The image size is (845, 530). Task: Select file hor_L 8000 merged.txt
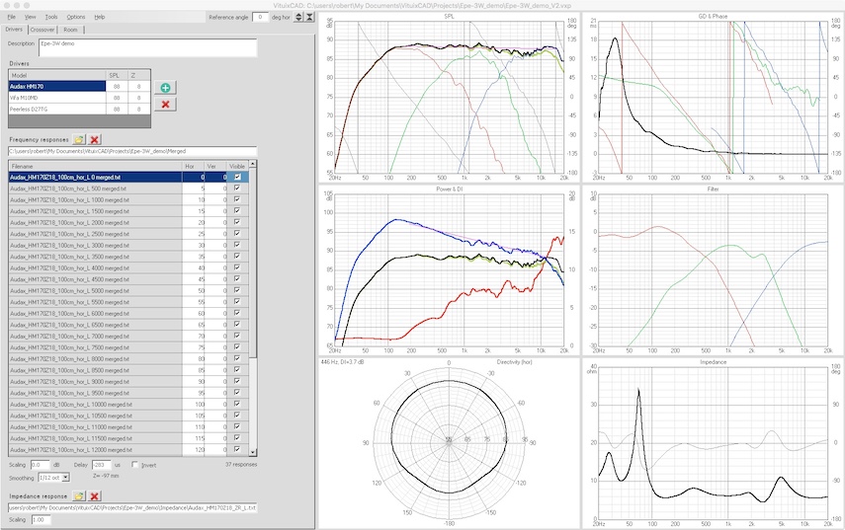coord(96,359)
